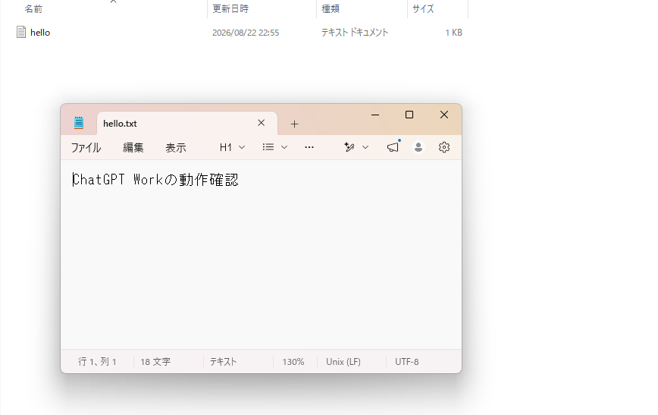This screenshot has width=658, height=415.
Task: Click the テキスト format indicator
Action: click(223, 362)
